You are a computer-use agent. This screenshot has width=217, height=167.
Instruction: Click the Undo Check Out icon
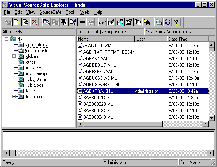click(73, 22)
